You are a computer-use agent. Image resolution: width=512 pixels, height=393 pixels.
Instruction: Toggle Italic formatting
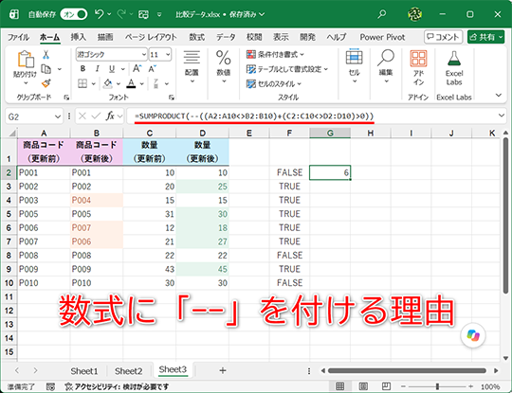(97, 69)
